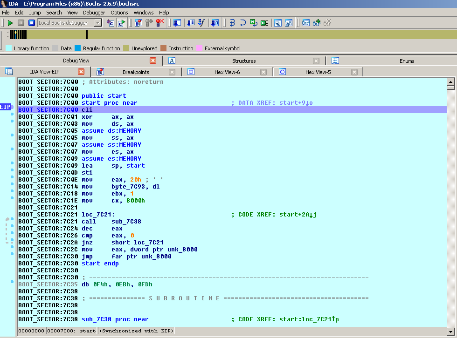457x338 pixels.
Task: Click the navigation band overview bar
Action: pos(233,34)
